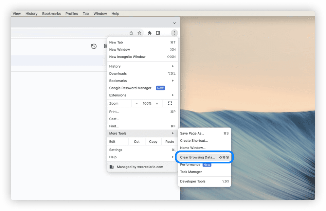Click the chevron at the window's top right
326x211 pixels.
[x=174, y=22]
